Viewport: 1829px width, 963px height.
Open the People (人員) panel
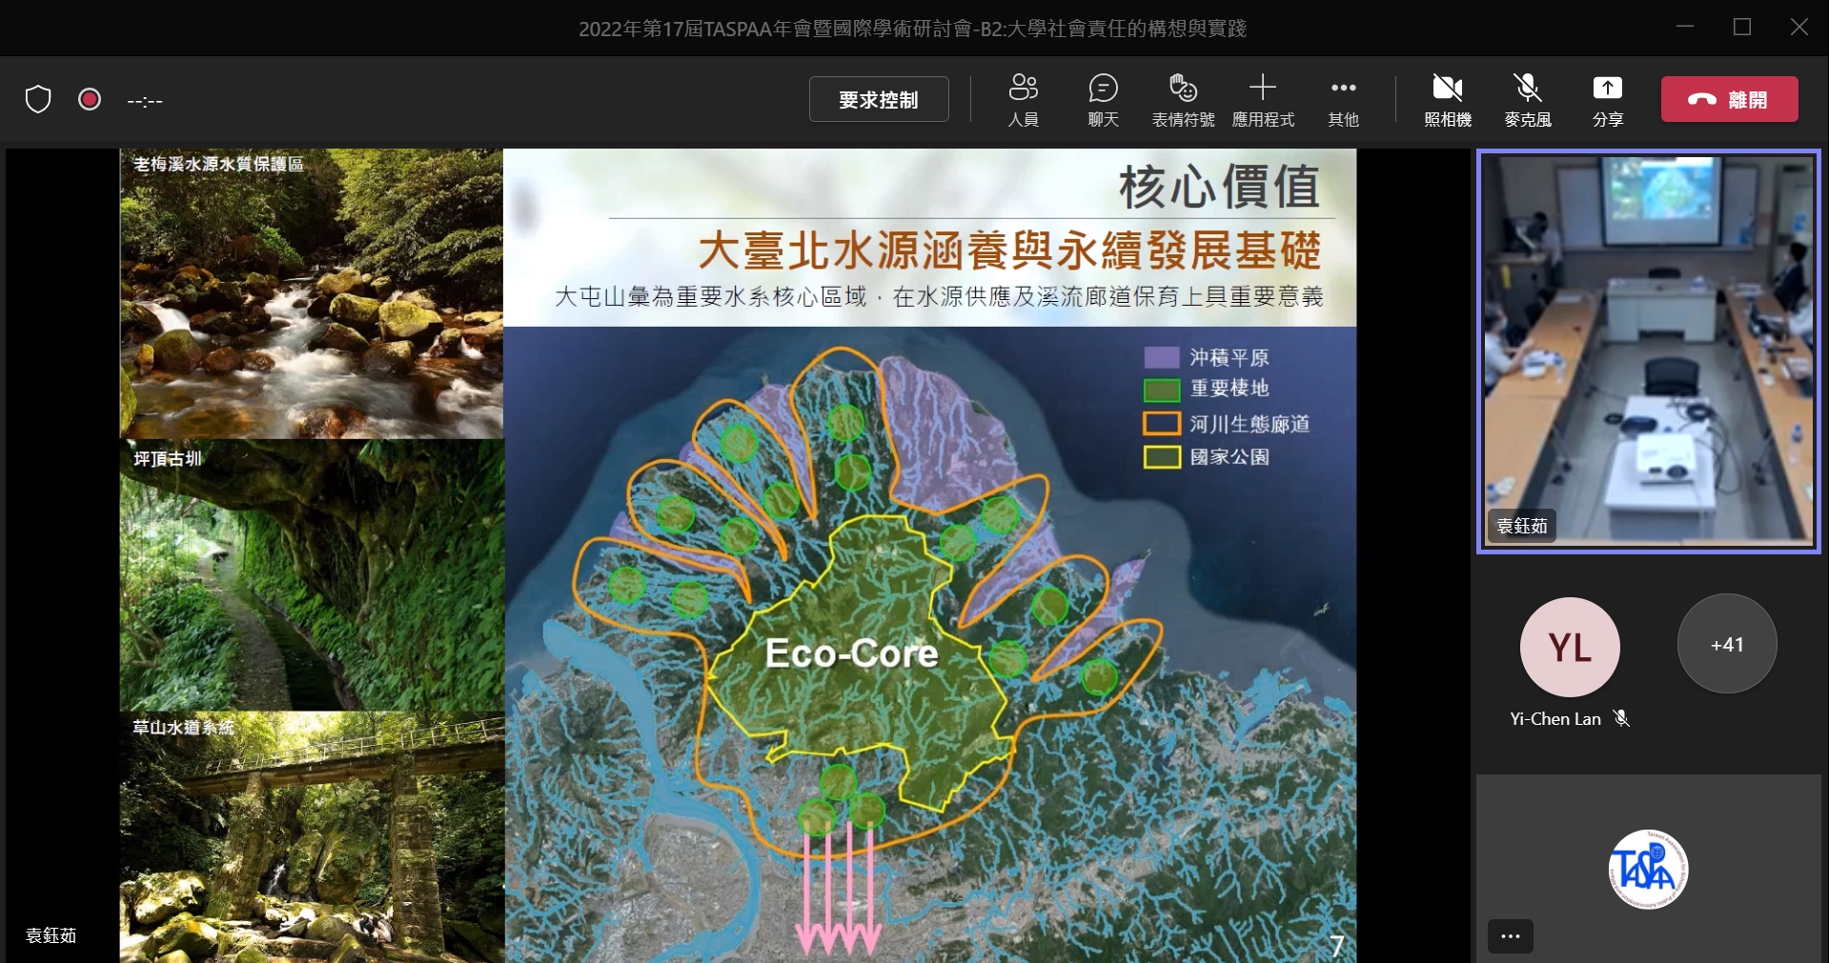1023,99
